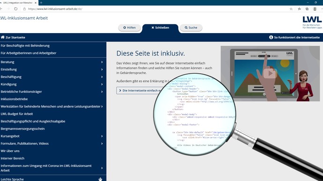Click heading Diese Seite ist inklusiv.
Viewport: 323px width, 181px height.
pos(151,53)
